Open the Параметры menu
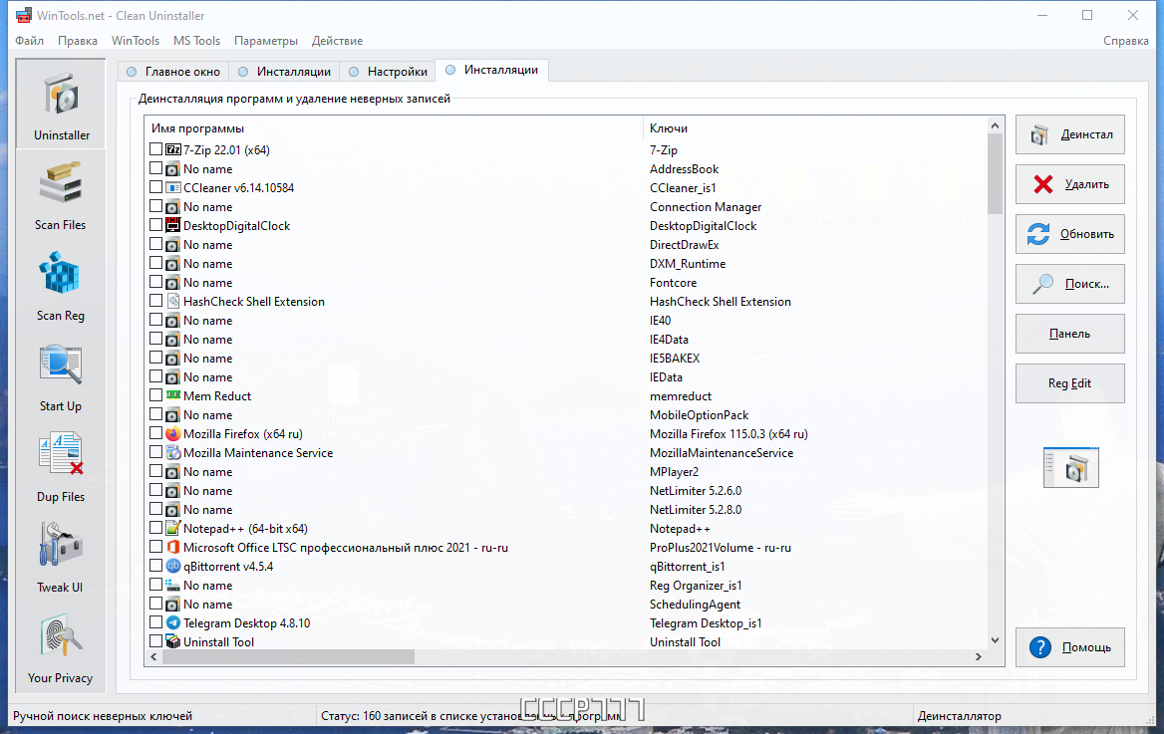This screenshot has height=734, width=1164. click(x=266, y=41)
